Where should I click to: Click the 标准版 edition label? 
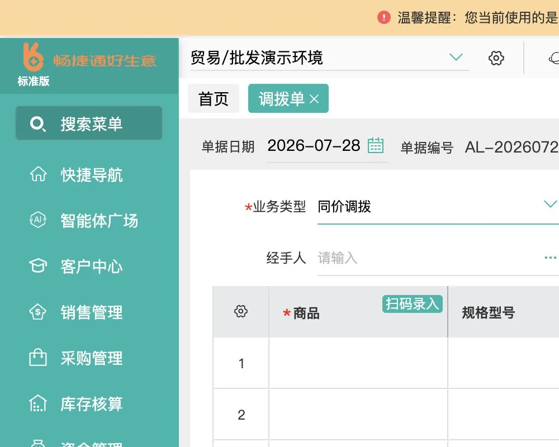click(34, 81)
